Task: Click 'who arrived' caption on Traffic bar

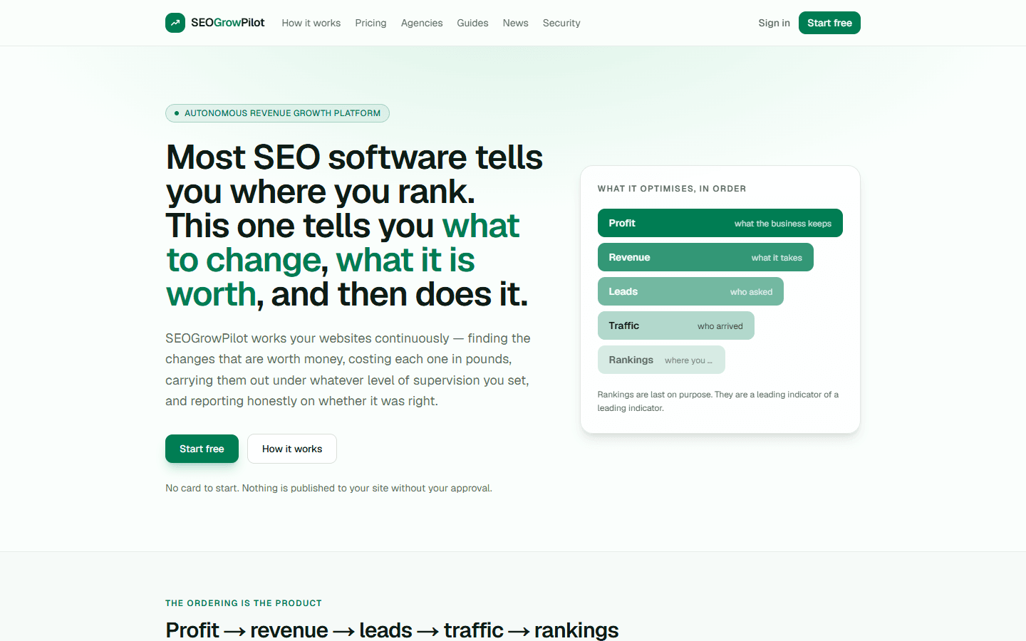Action: (x=720, y=326)
